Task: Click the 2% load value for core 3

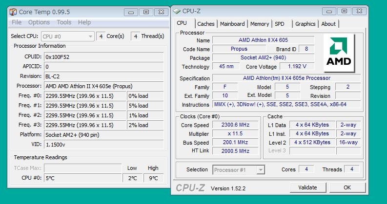Action: tap(145, 125)
